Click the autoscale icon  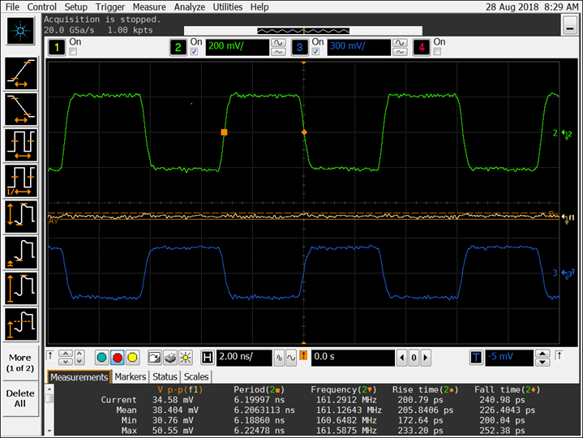click(154, 358)
